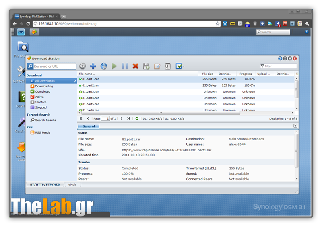Image resolution: width=322 pixels, height=227 pixels.
Task: Refresh the download list
Action: (x=137, y=119)
